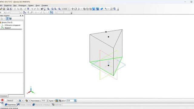The image size is (194, 109).
Task: Switch to the Параметры tab
Action: click(10, 105)
